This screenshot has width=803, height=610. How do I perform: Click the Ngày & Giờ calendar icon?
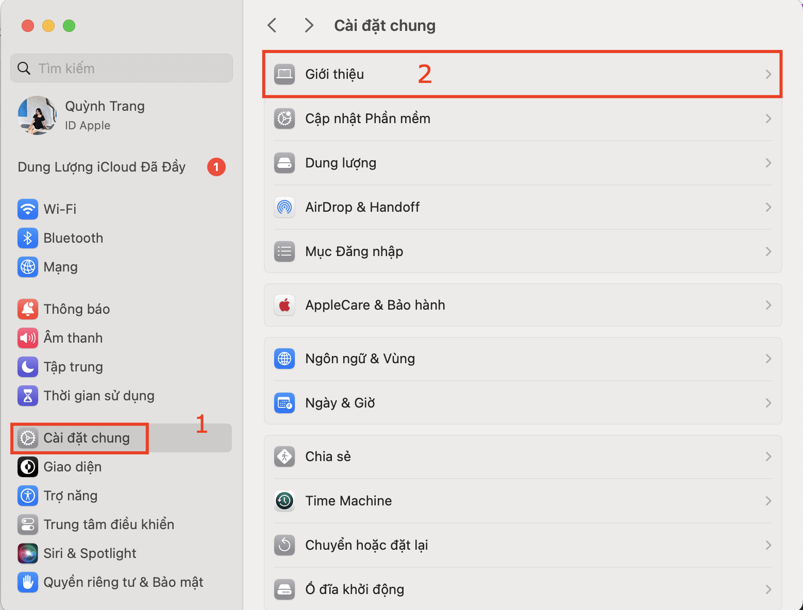285,403
